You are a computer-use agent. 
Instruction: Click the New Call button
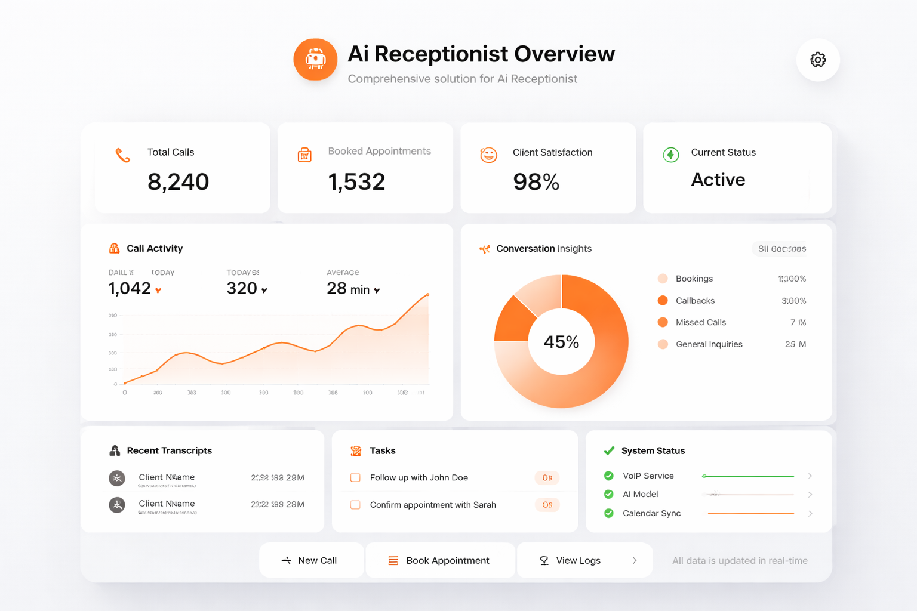(x=311, y=560)
